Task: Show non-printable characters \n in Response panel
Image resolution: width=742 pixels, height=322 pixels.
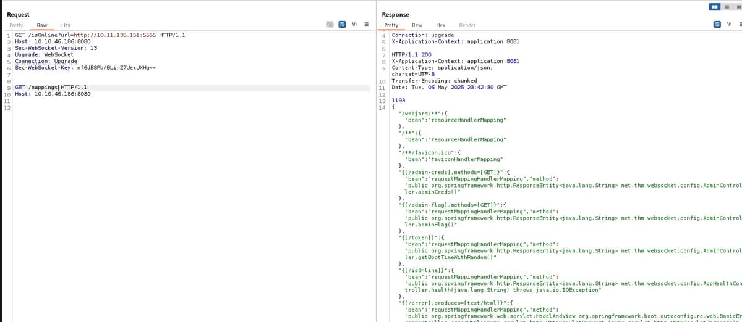Action: click(728, 25)
